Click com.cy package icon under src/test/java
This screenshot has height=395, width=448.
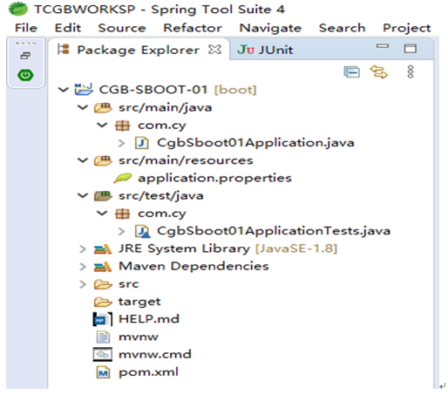(122, 214)
